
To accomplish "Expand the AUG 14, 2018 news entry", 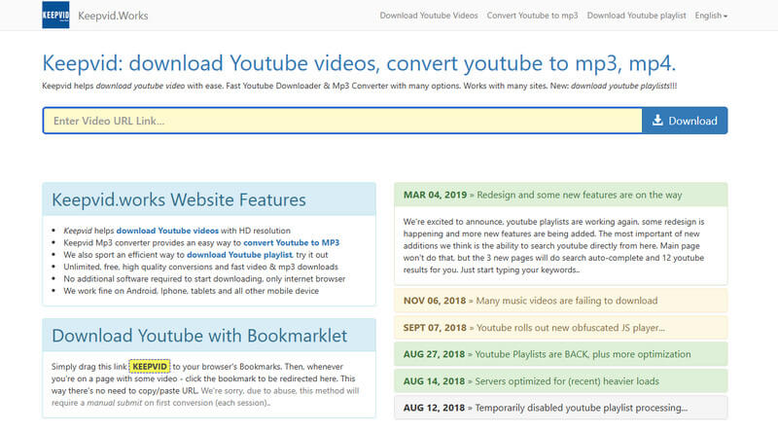I will (561, 380).
